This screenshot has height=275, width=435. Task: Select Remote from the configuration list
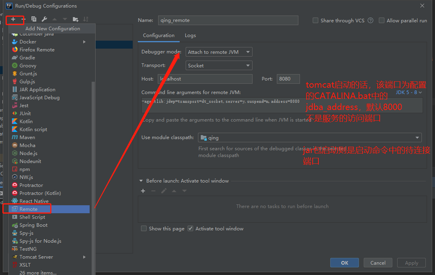tap(28, 209)
